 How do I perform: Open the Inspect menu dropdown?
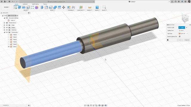point(90,10)
